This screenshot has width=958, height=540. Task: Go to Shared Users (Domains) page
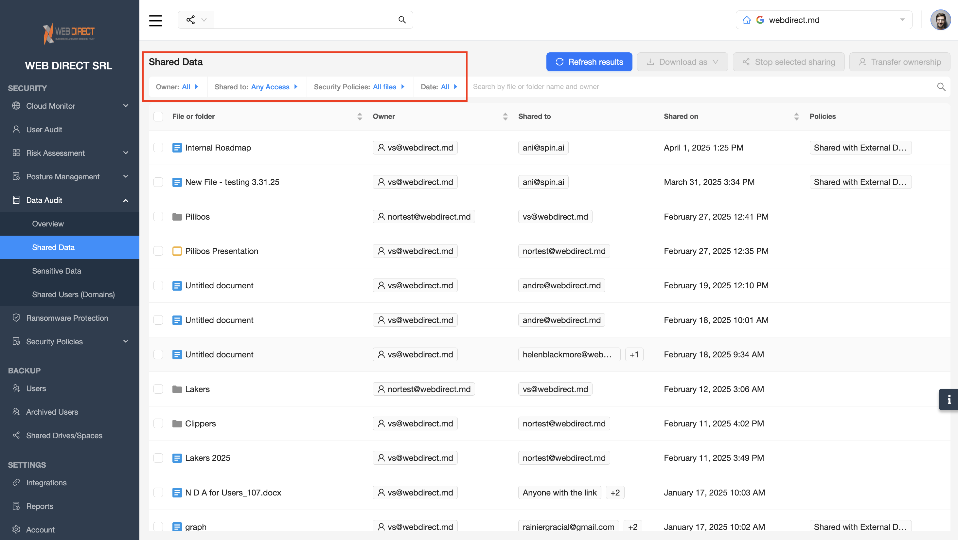coord(73,295)
